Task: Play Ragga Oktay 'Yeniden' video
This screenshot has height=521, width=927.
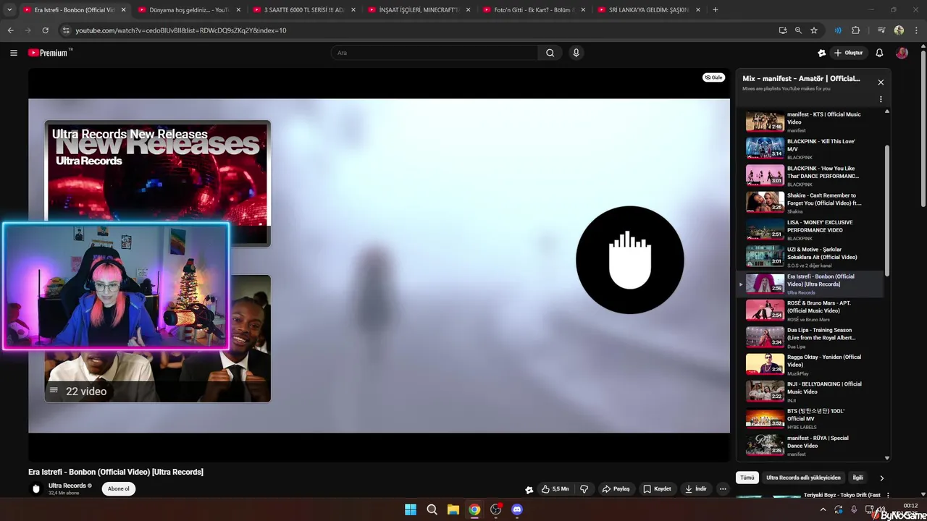Action: pos(810,365)
